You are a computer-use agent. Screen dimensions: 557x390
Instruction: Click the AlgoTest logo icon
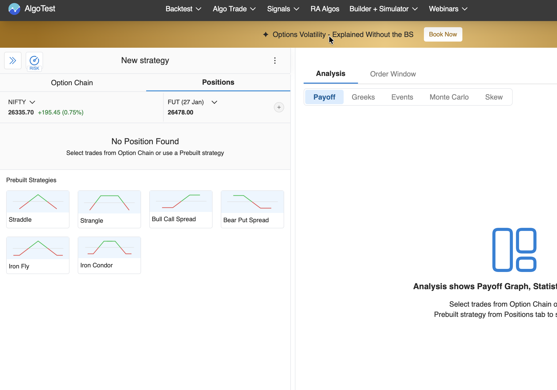click(x=14, y=9)
